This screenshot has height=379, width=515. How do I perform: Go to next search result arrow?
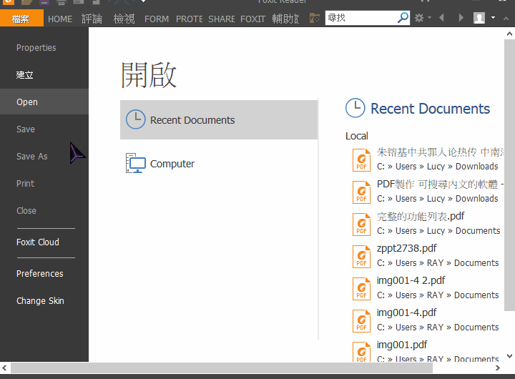coord(461,17)
